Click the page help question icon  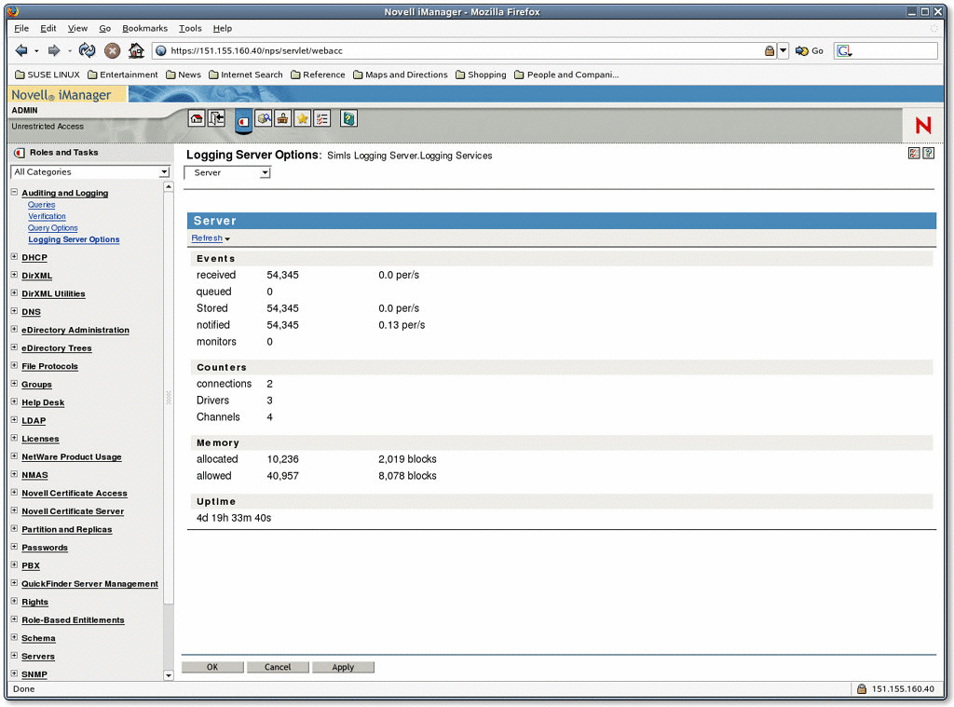point(929,154)
